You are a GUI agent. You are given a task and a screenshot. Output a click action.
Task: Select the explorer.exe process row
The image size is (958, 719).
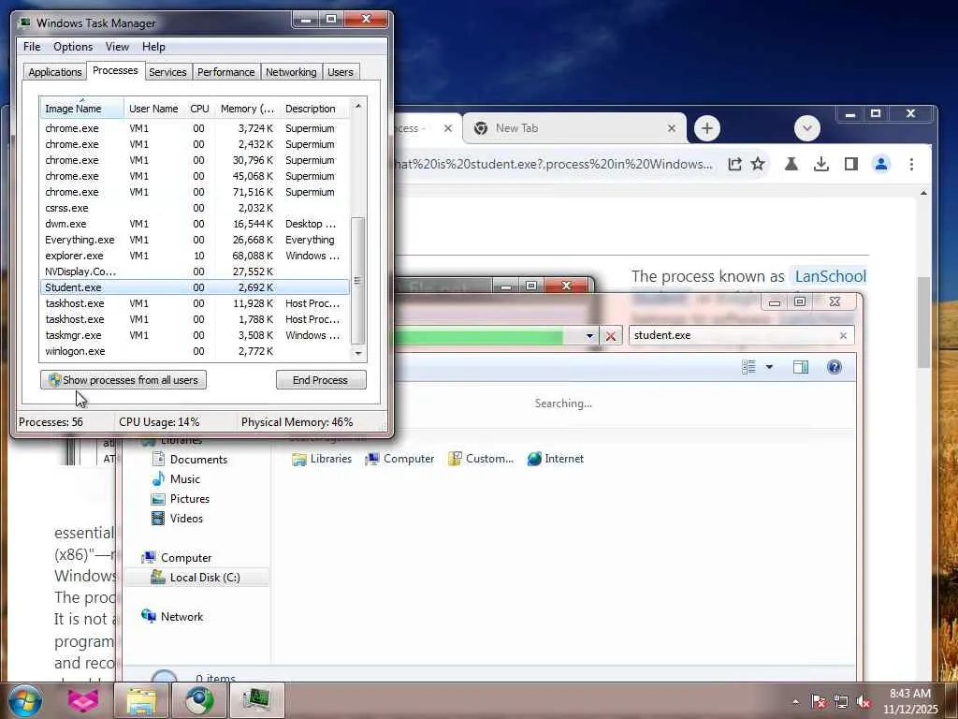coord(195,256)
